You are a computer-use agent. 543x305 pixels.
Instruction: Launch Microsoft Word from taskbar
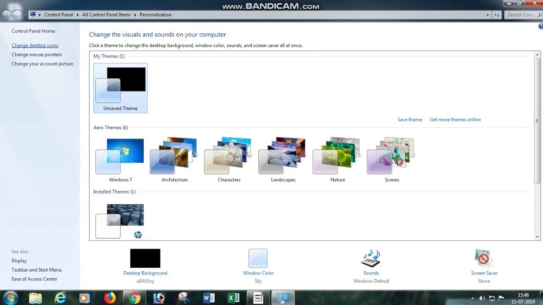pos(209,298)
